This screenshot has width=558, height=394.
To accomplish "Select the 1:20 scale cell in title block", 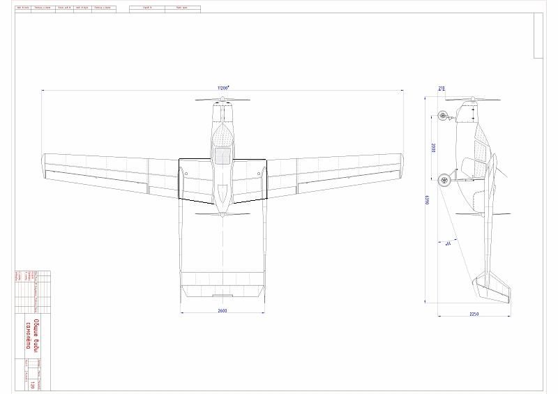I will (x=32, y=364).
